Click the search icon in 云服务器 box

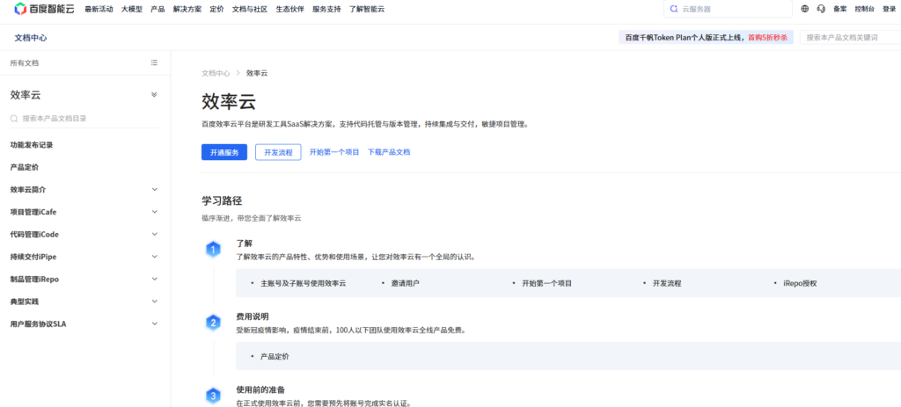(674, 9)
